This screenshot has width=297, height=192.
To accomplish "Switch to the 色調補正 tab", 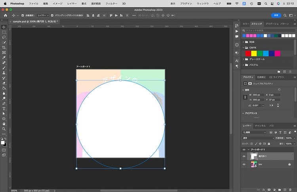I will (261, 77).
